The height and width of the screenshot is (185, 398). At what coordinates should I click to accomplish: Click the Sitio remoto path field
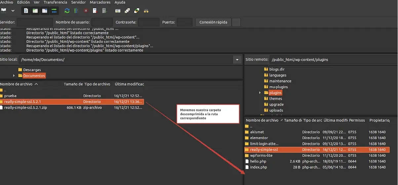[x=334, y=59]
